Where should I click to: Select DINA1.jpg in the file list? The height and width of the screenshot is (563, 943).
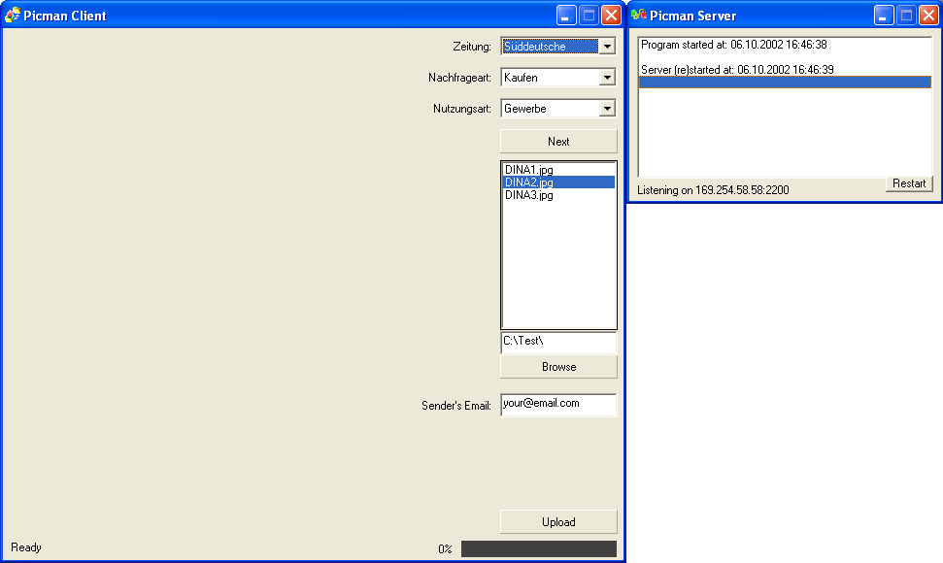click(529, 170)
